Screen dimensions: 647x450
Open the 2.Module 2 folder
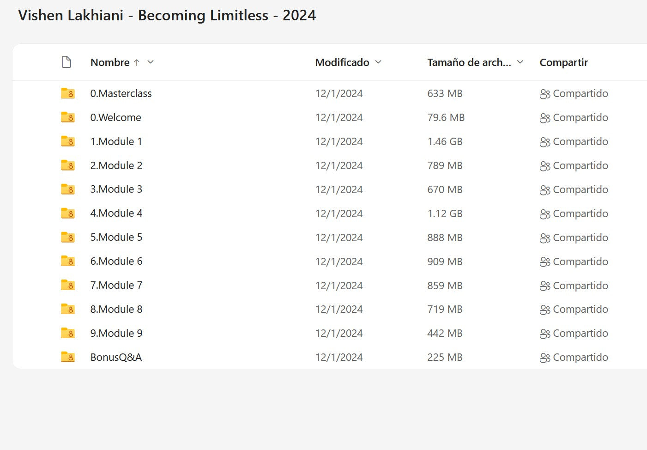point(116,165)
